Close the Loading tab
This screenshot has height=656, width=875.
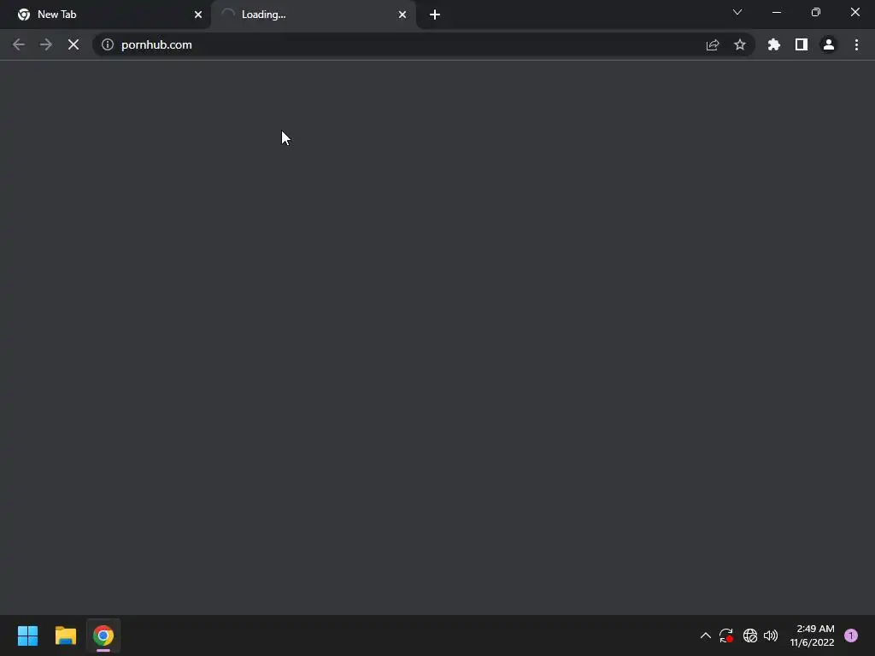click(402, 15)
